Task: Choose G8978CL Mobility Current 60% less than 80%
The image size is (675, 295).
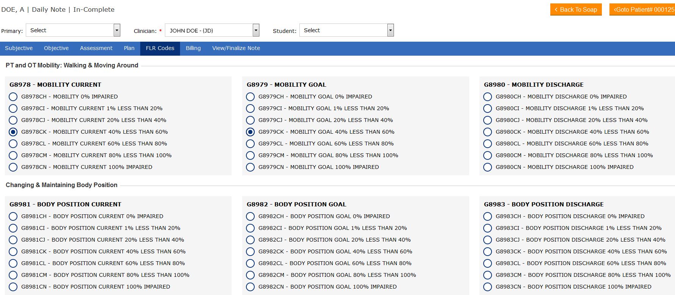Action: [x=13, y=144]
